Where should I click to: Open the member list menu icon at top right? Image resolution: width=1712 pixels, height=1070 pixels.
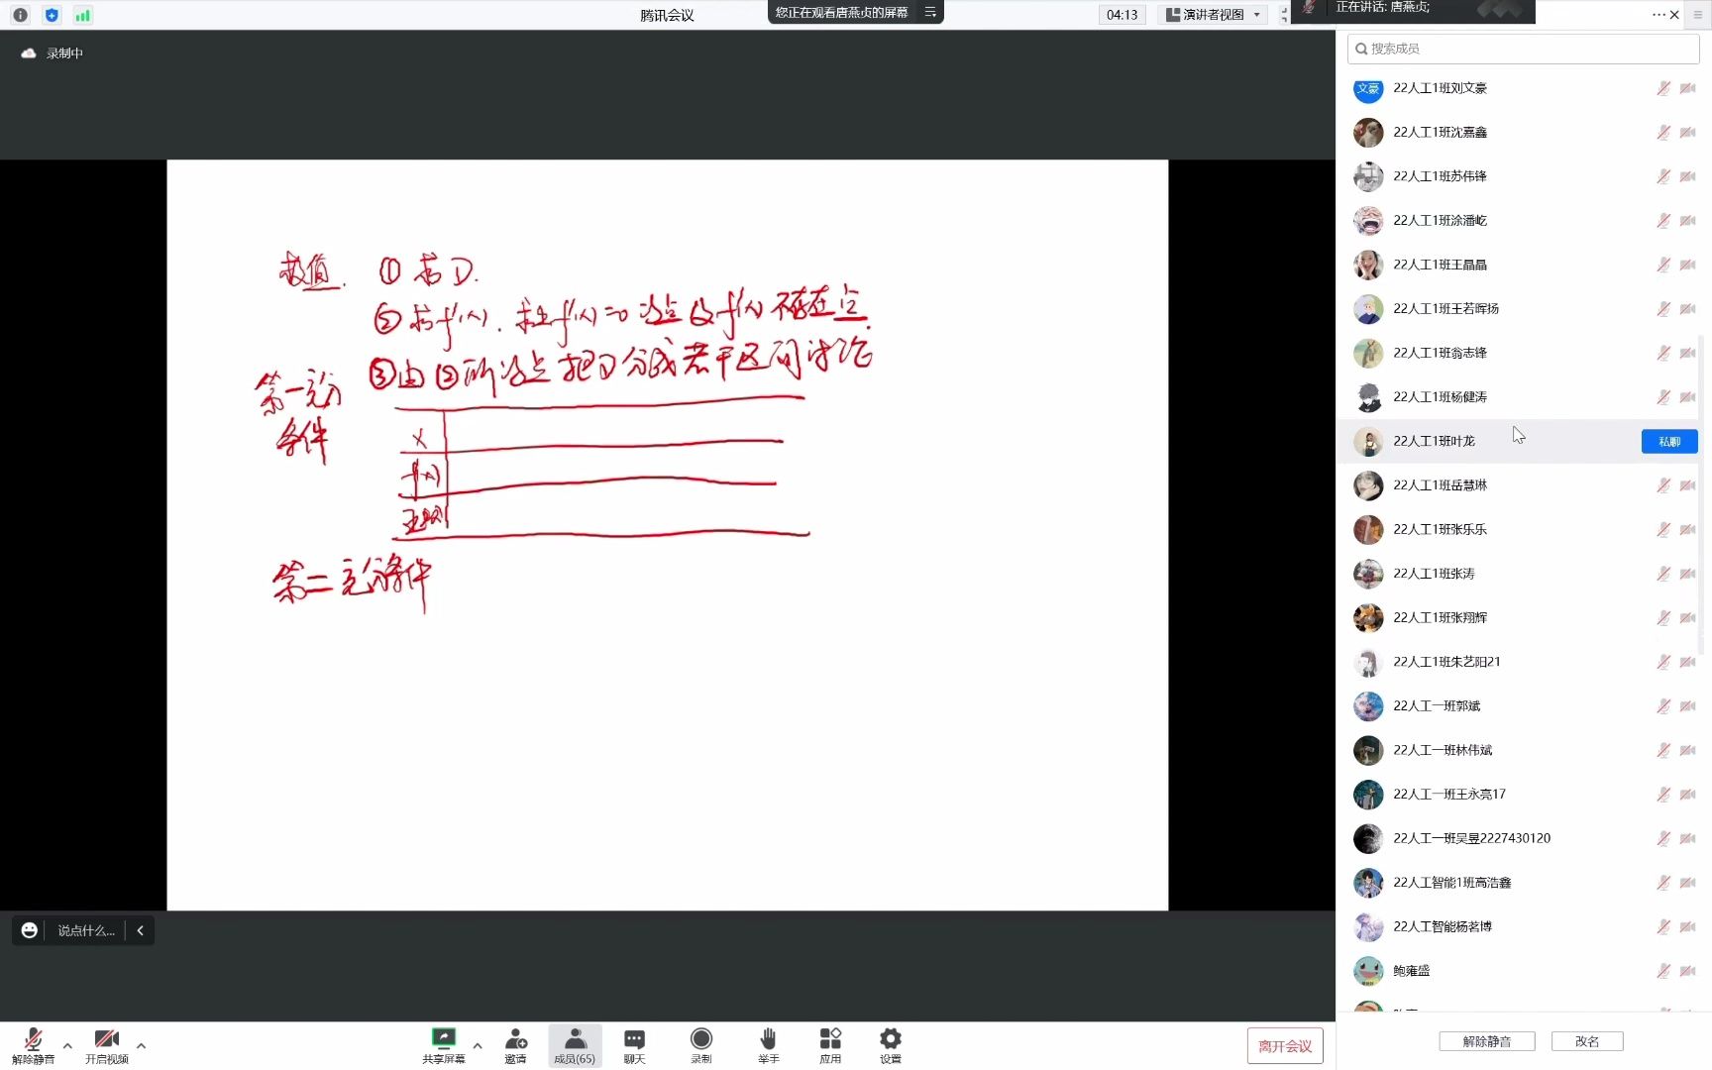pyautogui.click(x=1698, y=15)
